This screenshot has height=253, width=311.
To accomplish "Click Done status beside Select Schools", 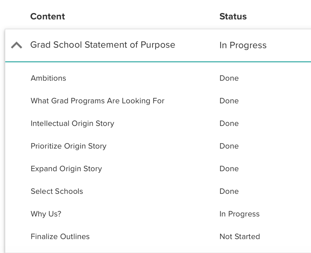I will tap(229, 191).
